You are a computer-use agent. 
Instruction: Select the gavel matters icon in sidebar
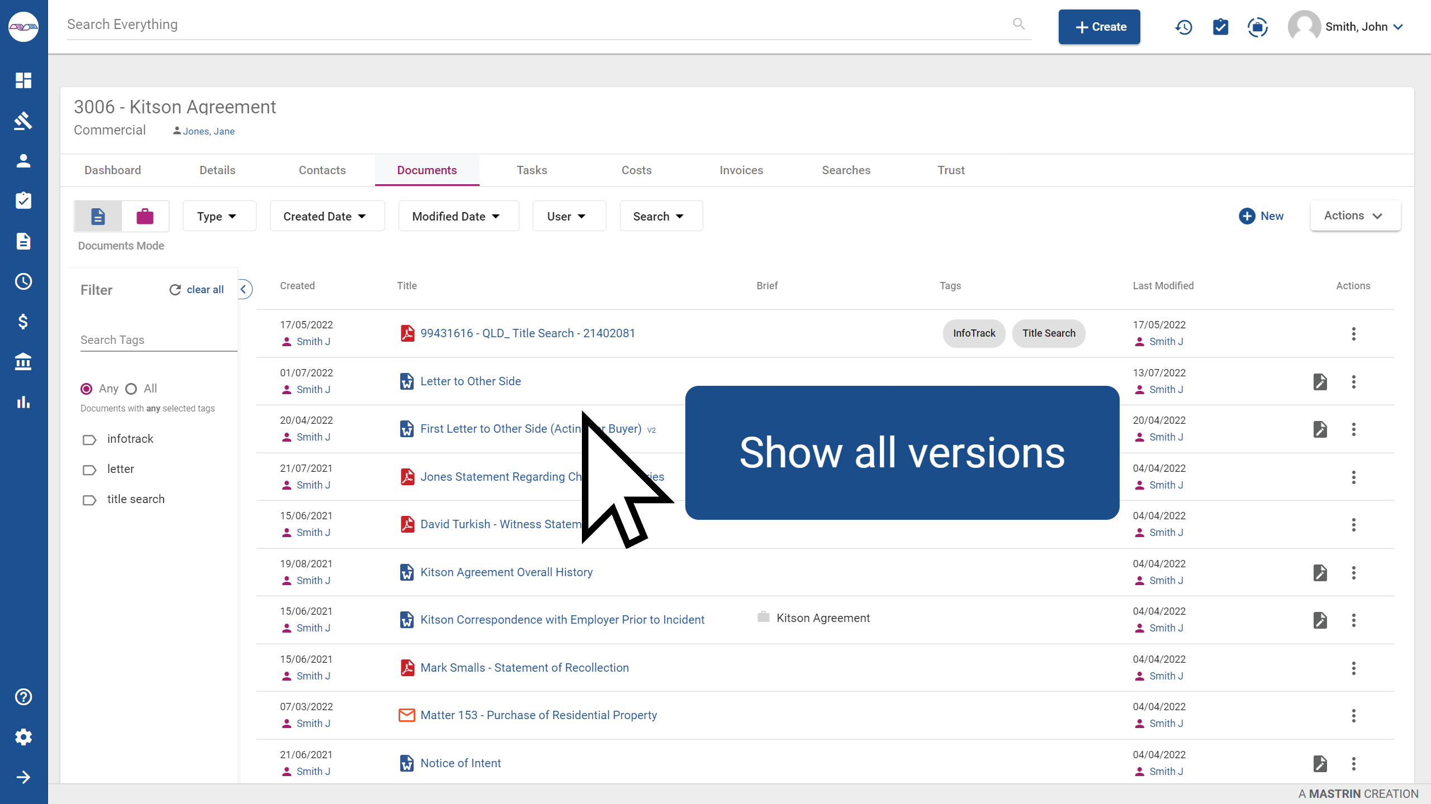tap(23, 121)
